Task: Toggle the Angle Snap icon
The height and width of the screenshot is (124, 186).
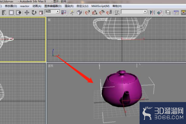Action: tap(95, 12)
